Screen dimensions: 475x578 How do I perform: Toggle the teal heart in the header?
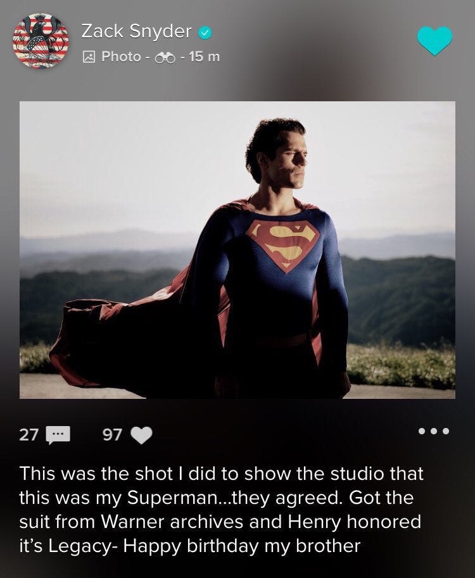[434, 41]
